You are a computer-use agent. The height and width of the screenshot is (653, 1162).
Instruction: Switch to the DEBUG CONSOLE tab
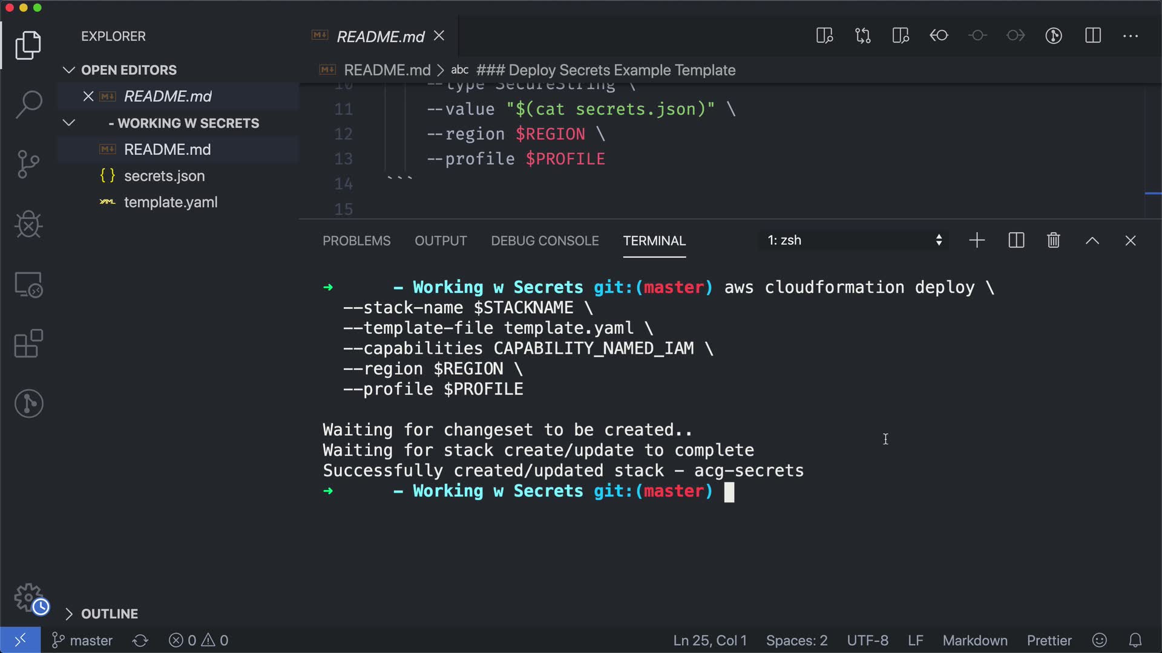(x=545, y=241)
